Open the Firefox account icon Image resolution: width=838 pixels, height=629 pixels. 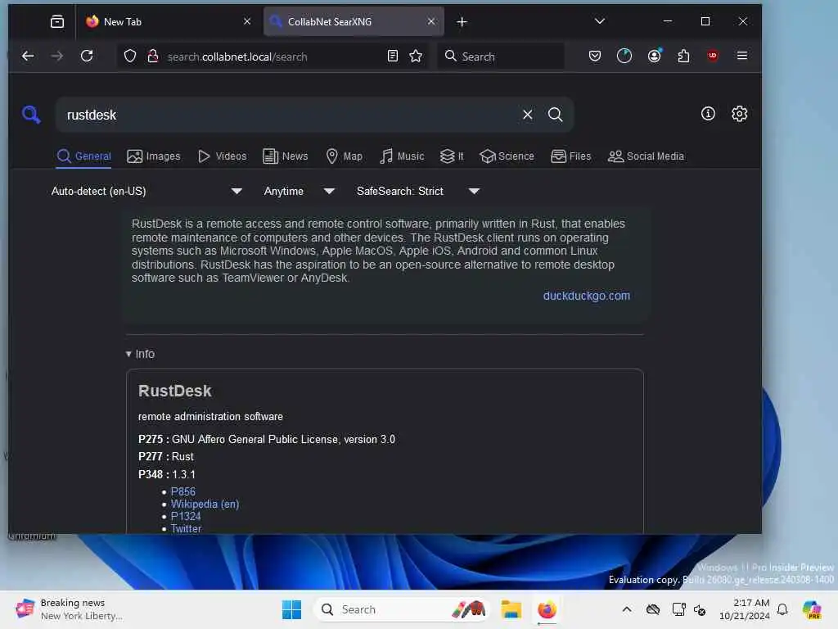tap(654, 57)
